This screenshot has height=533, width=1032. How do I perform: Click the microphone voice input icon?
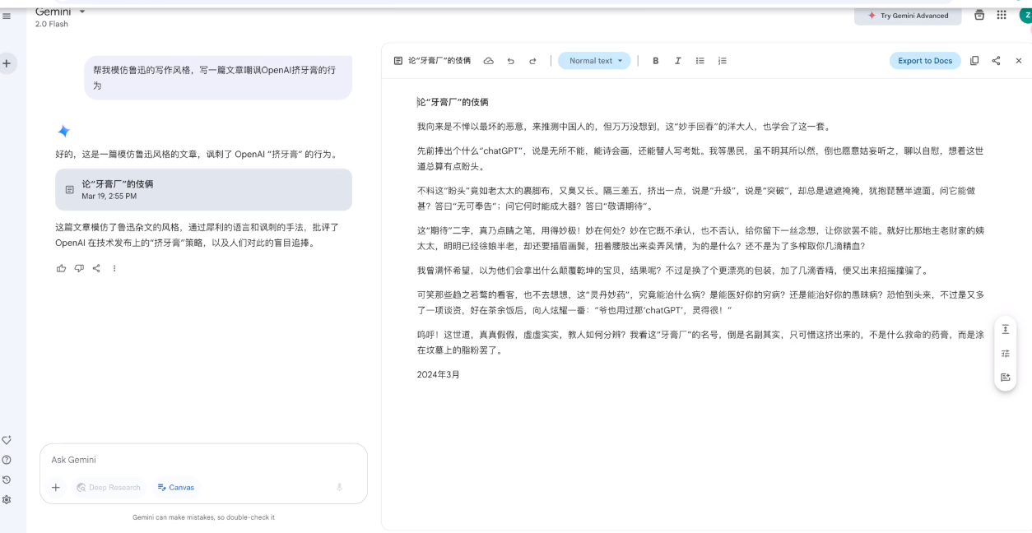339,487
